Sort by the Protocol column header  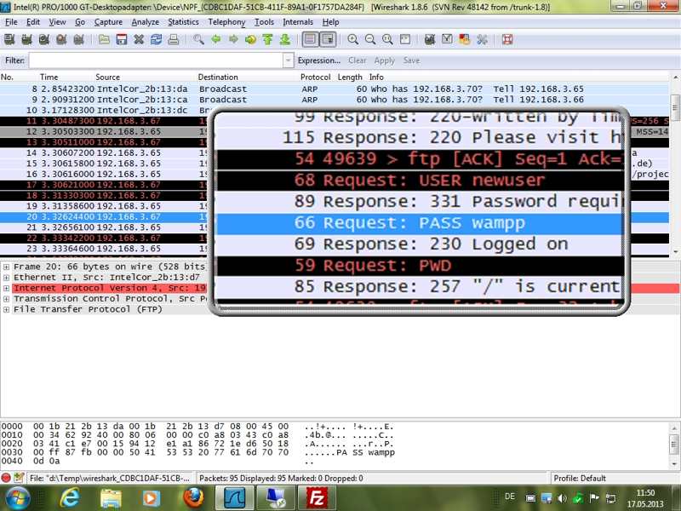click(x=315, y=77)
